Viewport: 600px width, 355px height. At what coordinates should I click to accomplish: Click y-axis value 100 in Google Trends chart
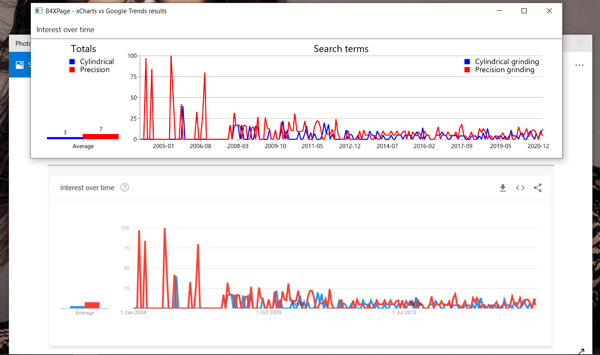125,228
